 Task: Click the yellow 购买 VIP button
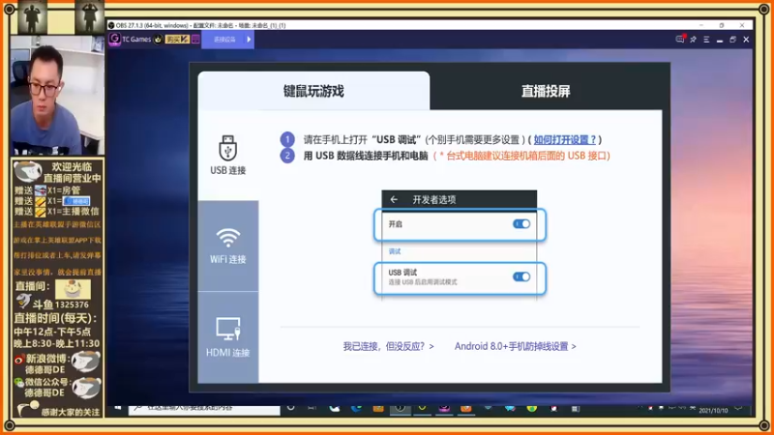pos(177,39)
